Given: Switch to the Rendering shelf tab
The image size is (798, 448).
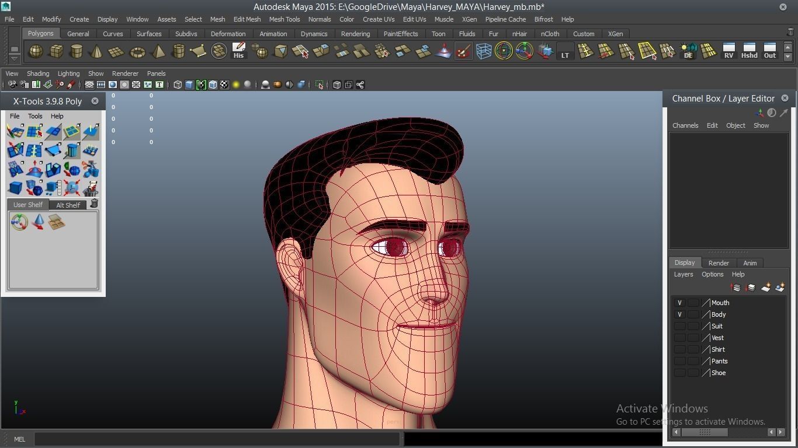Looking at the screenshot, I should click(355, 34).
